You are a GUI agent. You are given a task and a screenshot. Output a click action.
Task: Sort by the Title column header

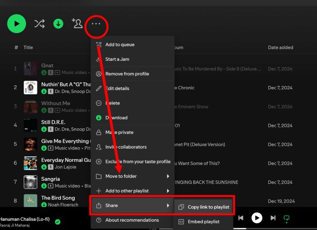[28, 47]
